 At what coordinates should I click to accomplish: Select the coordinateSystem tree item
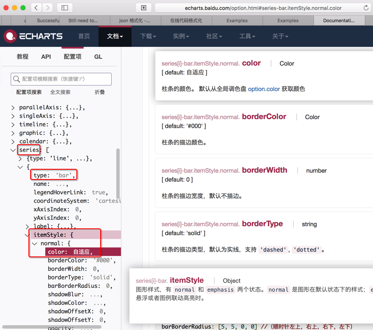pos(77,201)
